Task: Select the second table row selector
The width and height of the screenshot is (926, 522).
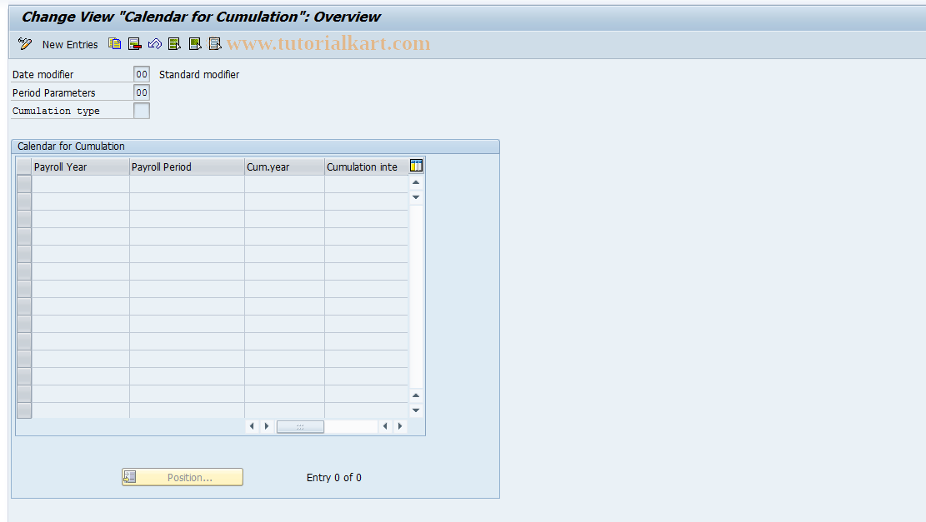Action: click(24, 201)
